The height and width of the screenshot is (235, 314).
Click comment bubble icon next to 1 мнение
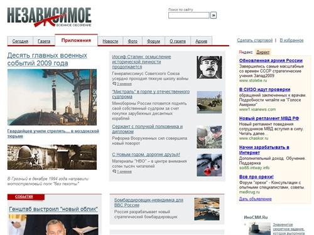pos(114,172)
